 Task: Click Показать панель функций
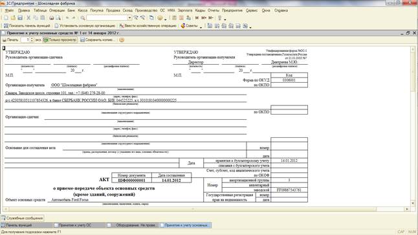tap(27, 26)
